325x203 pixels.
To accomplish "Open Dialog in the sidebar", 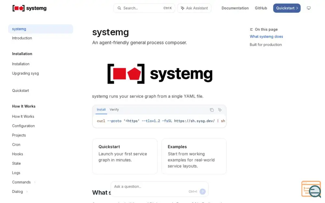I will click(17, 192).
